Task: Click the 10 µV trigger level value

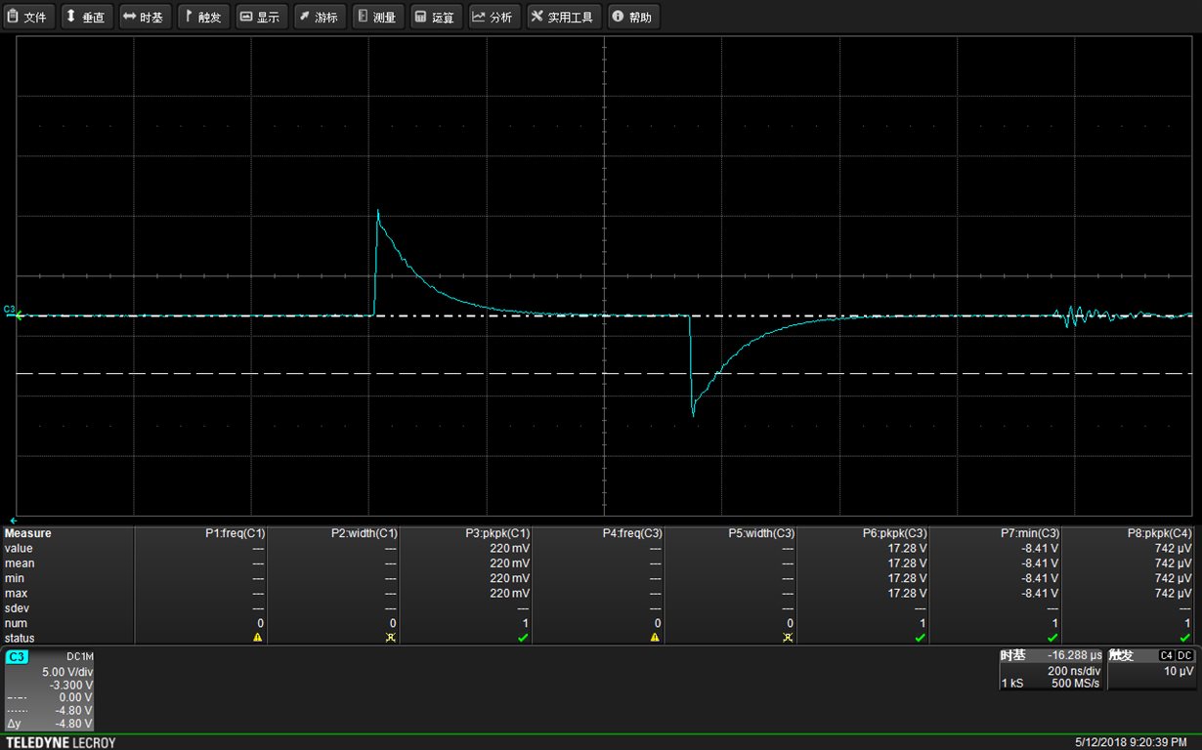Action: 1180,671
